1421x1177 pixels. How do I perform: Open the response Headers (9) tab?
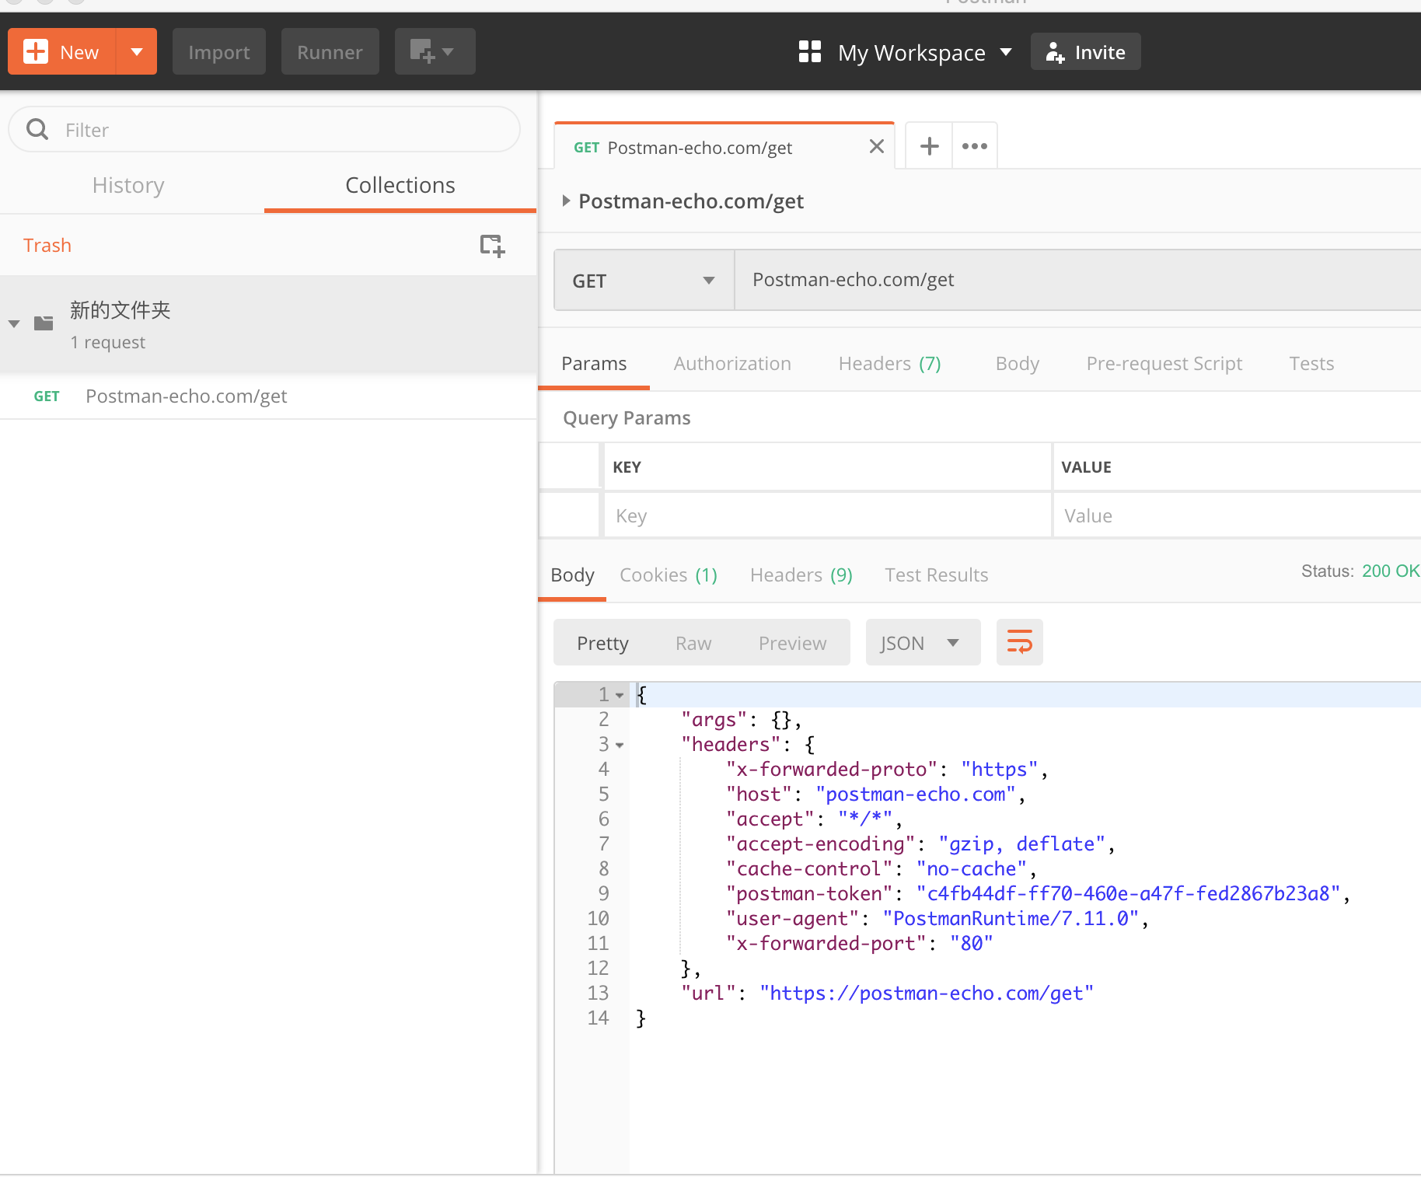[801, 575]
